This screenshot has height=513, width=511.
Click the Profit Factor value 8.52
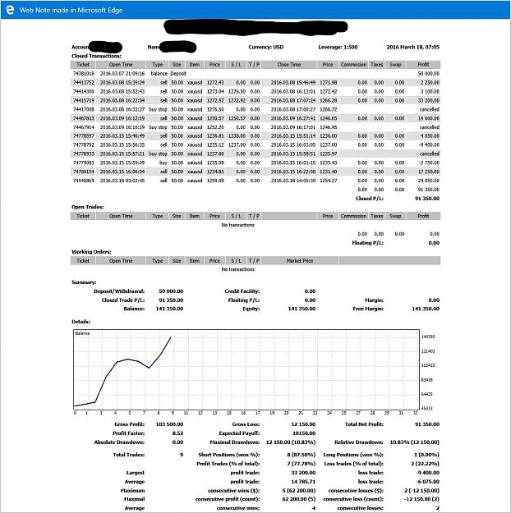point(177,433)
